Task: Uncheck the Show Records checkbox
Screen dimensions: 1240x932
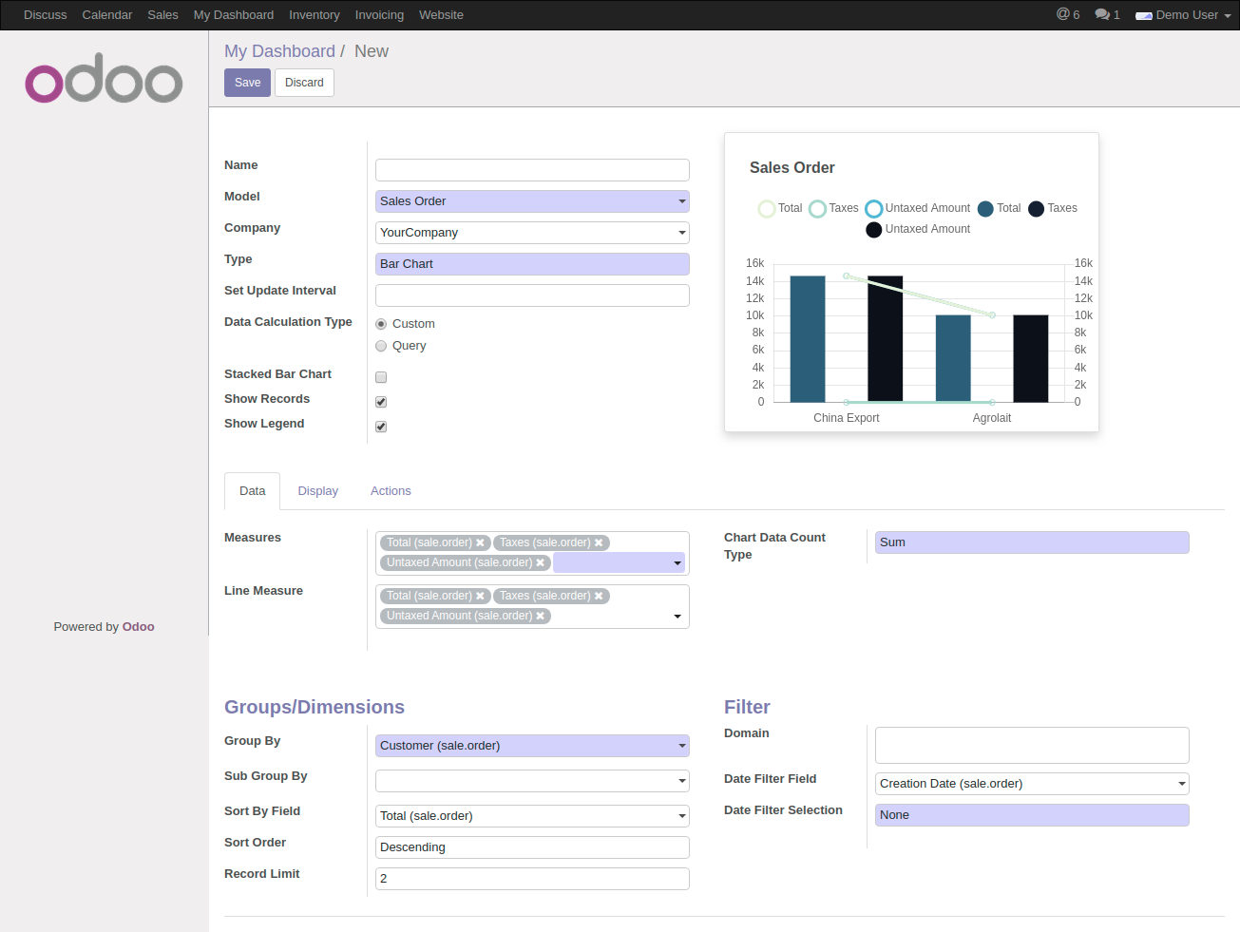Action: (381, 402)
